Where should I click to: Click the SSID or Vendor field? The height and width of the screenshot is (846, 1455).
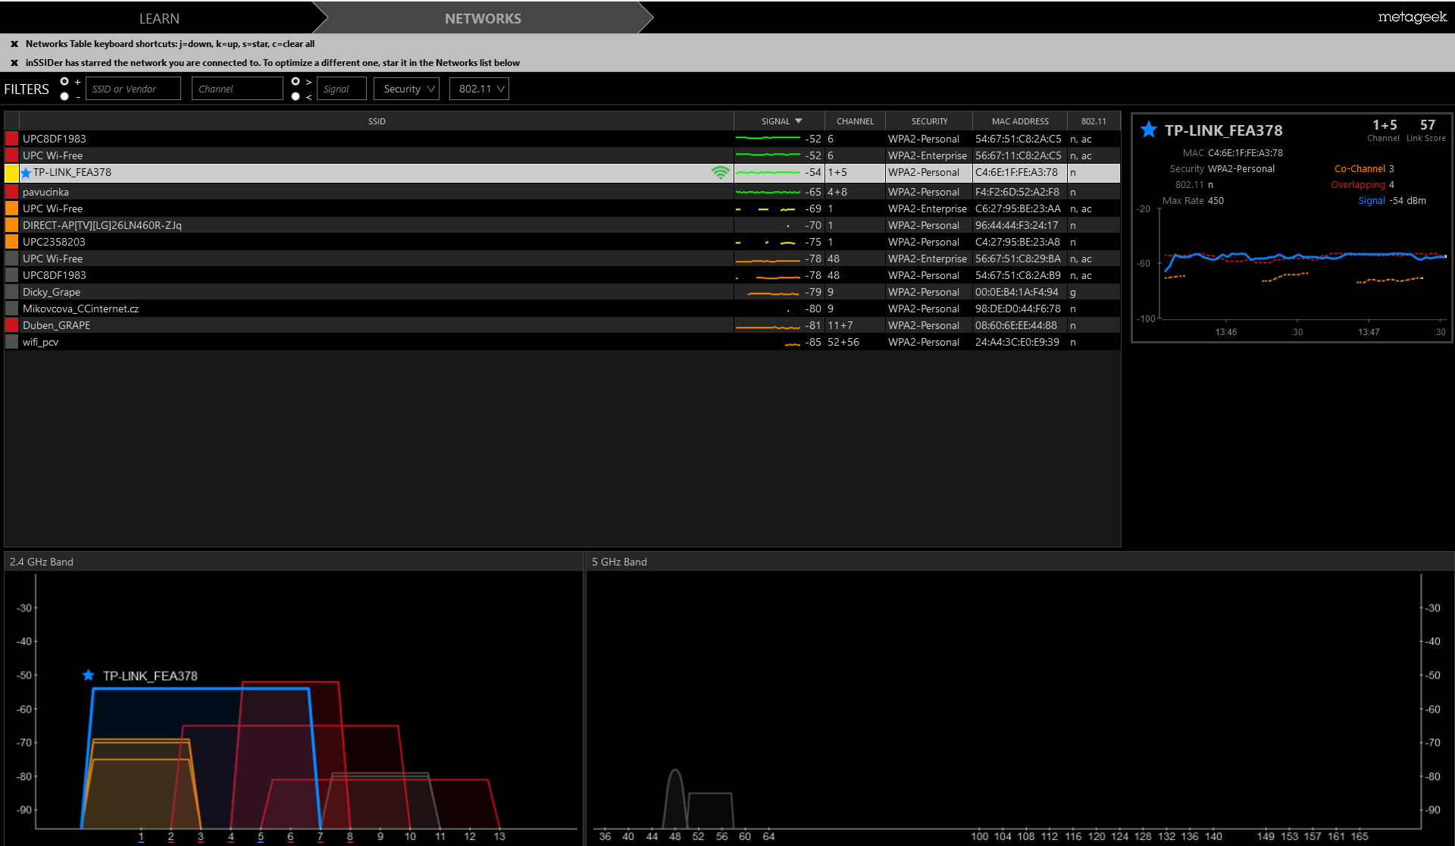point(133,89)
